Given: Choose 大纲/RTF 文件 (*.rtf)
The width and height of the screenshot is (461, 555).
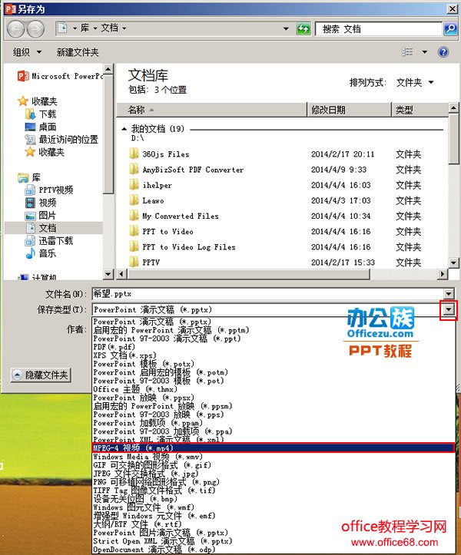Looking at the screenshot, I should point(274,524).
